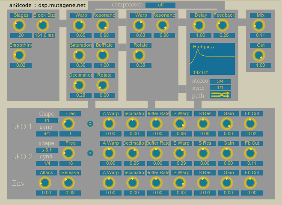This screenshot has height=205, width=282.
Task: Open LFO 1 sync selector showing 4/1
Action: (47, 134)
